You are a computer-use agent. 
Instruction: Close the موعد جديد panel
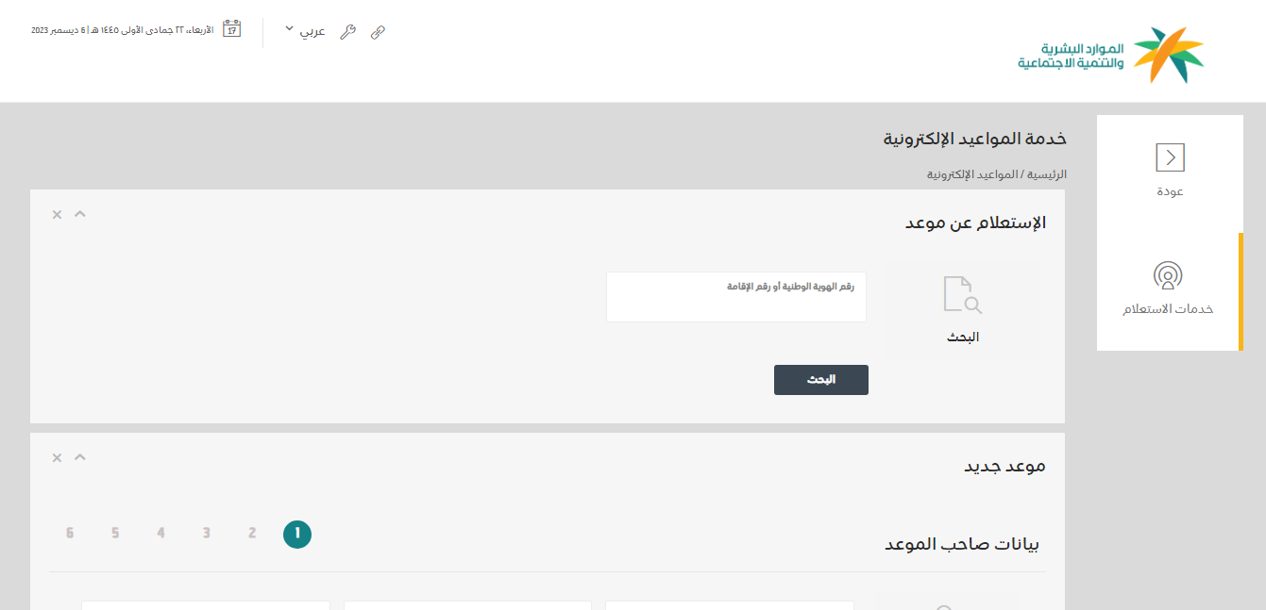[57, 458]
